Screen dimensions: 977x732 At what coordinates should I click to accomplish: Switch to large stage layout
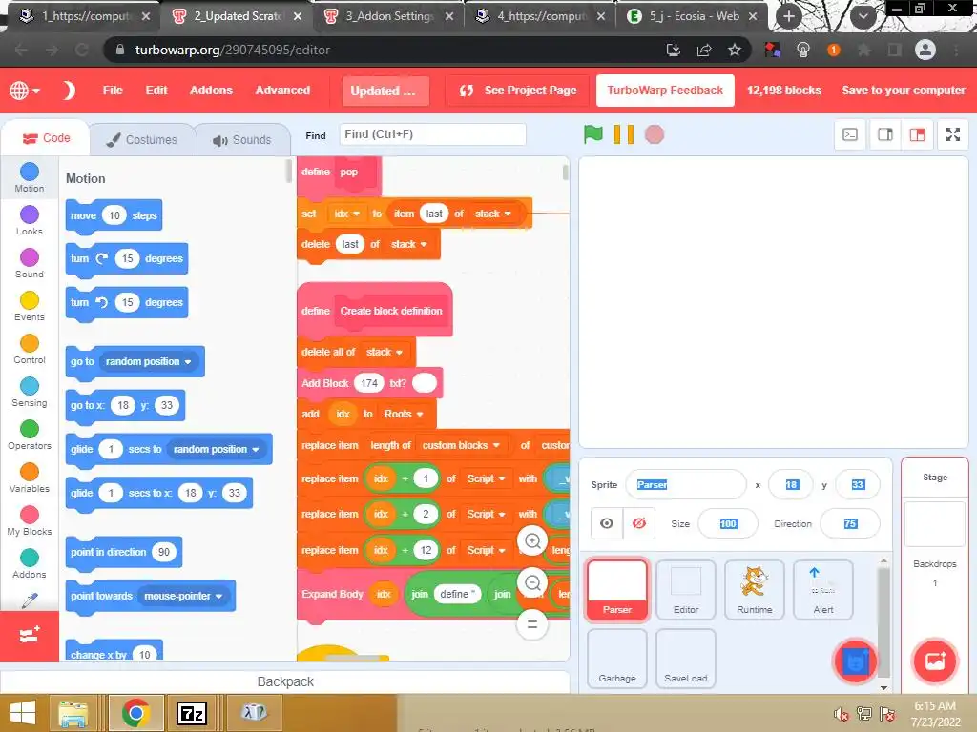point(917,134)
